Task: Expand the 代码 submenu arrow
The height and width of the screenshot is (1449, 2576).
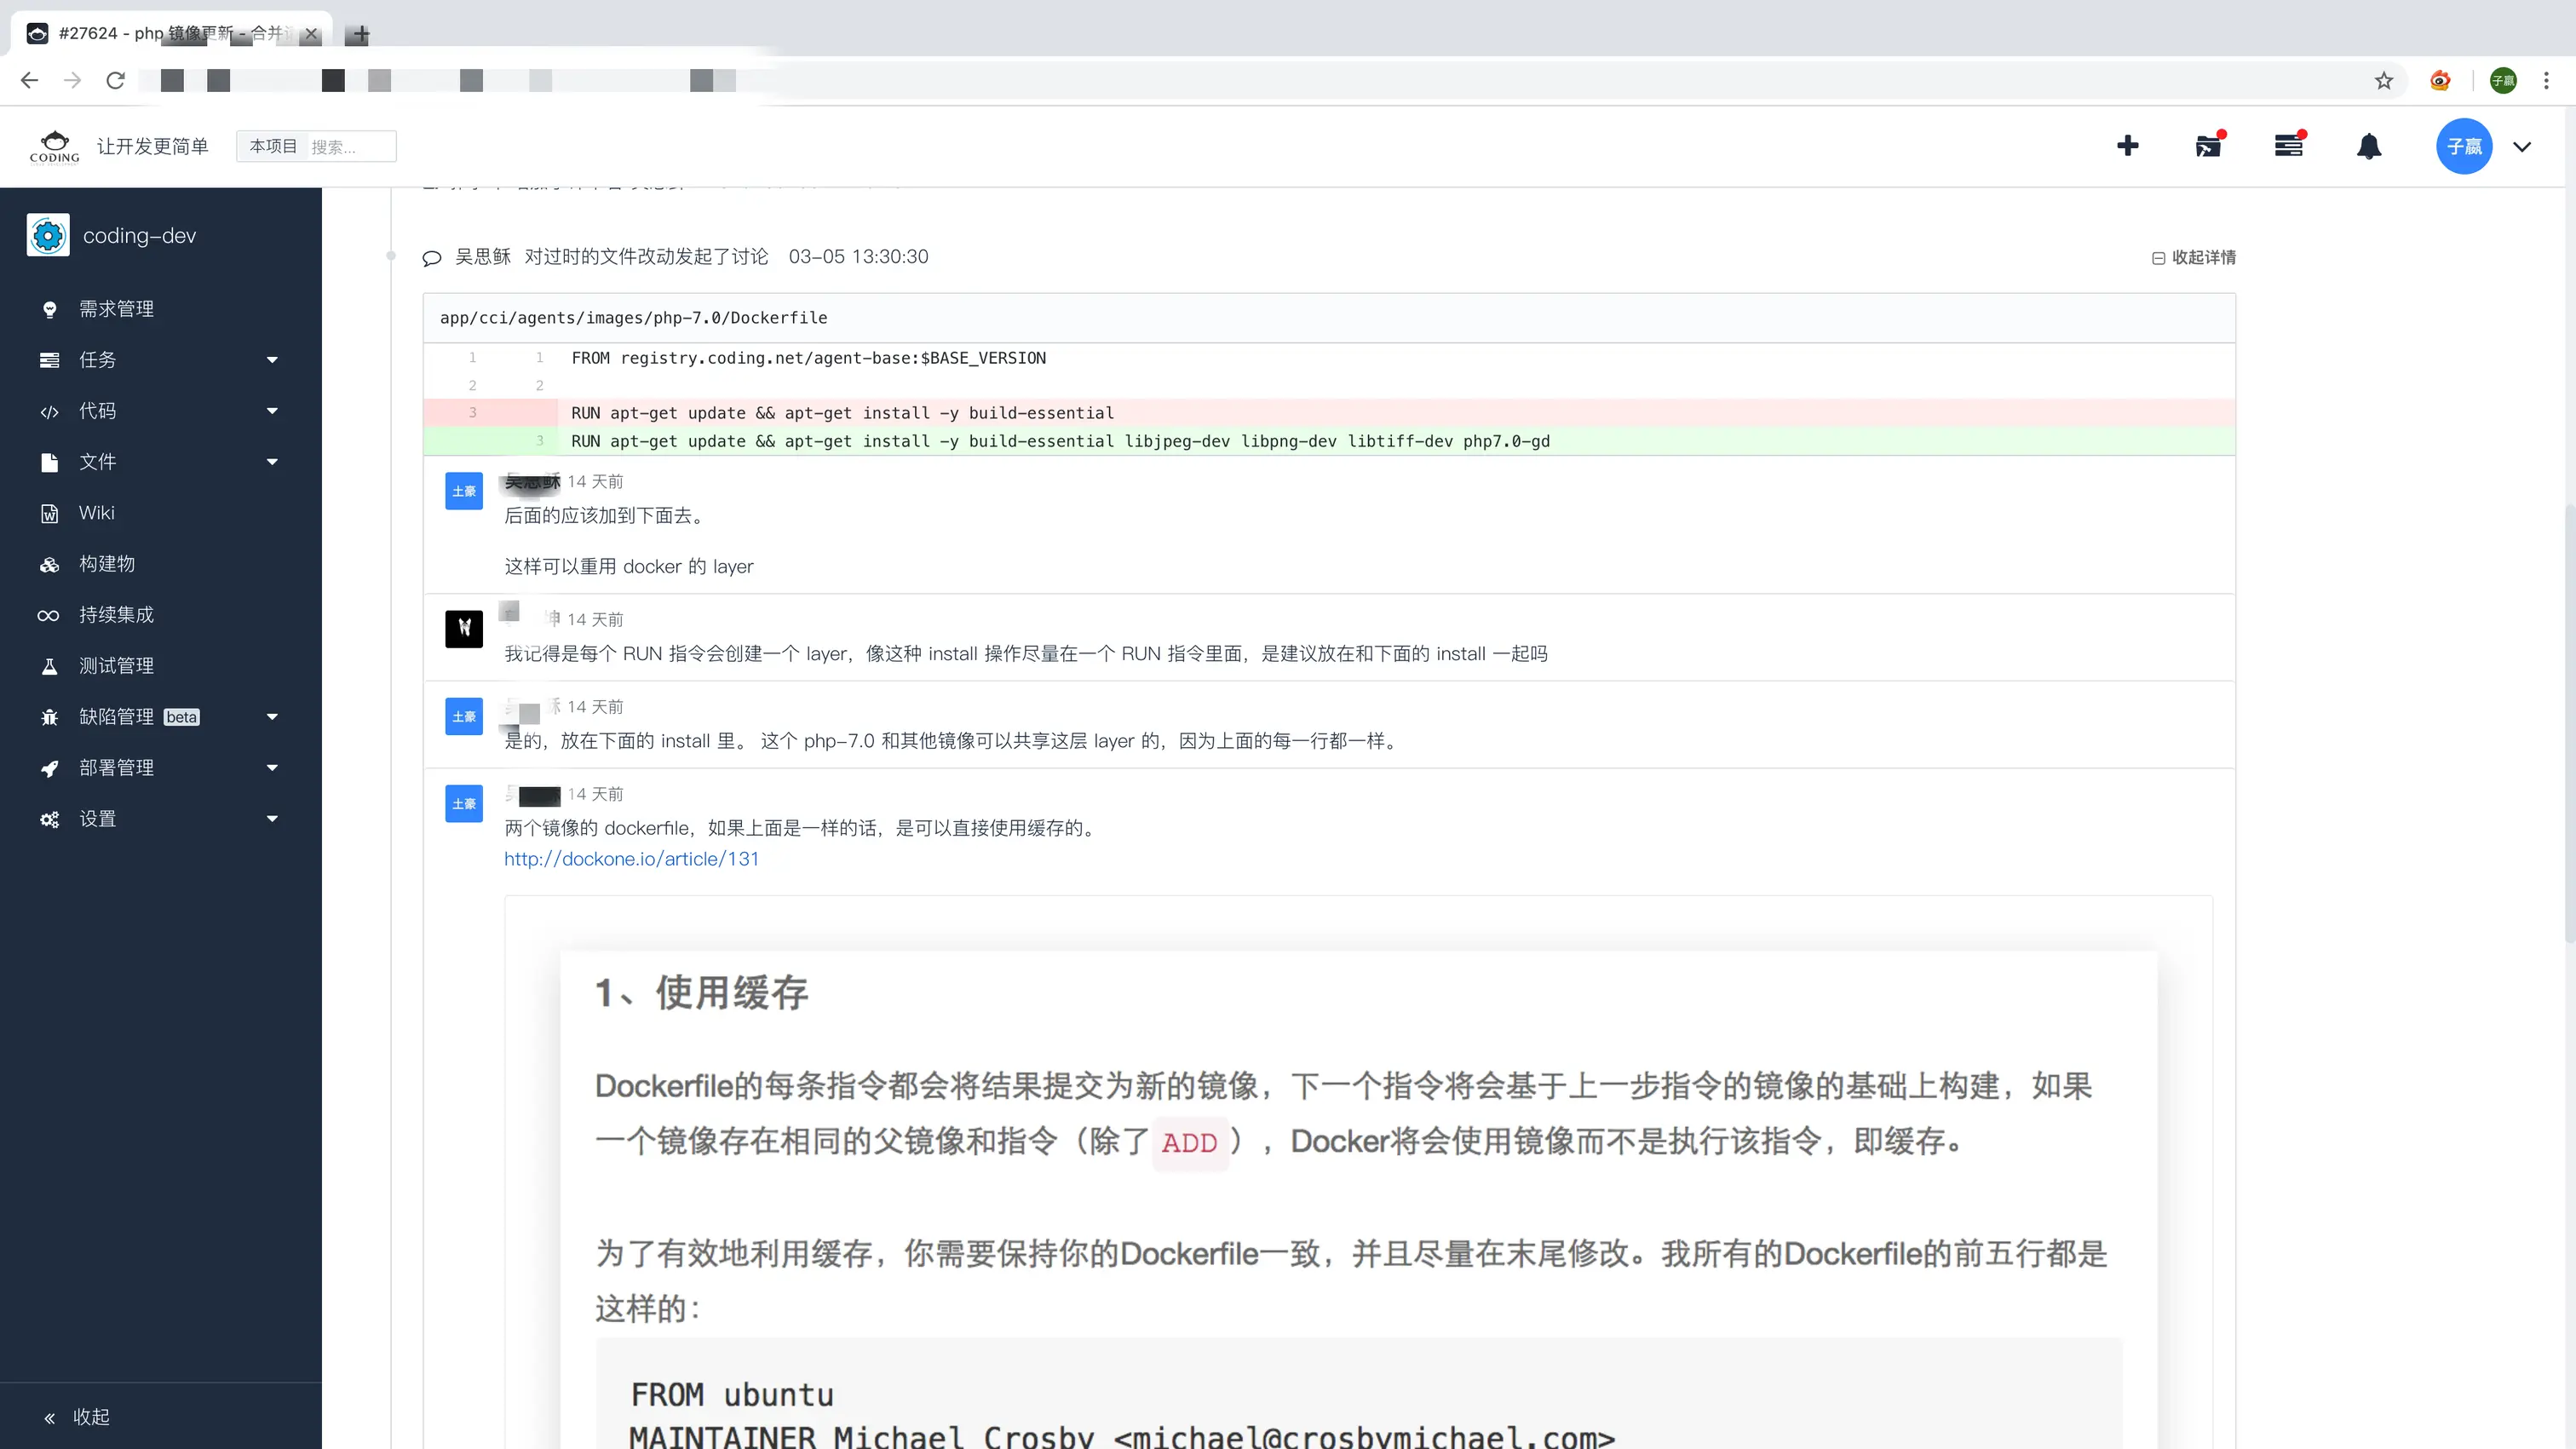Action: pyautogui.click(x=272, y=411)
